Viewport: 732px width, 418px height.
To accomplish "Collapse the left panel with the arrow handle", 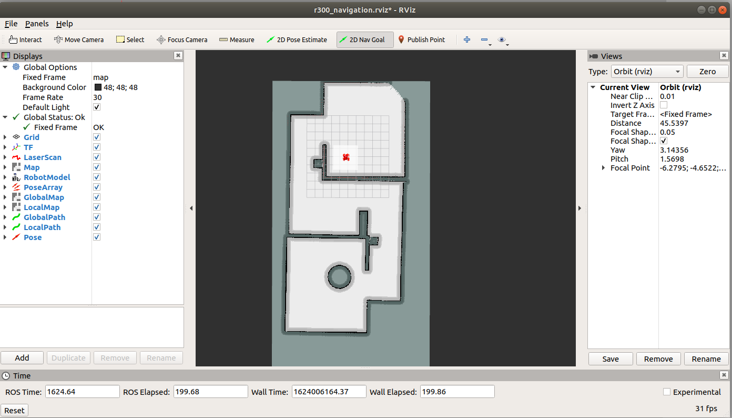I will tap(191, 208).
